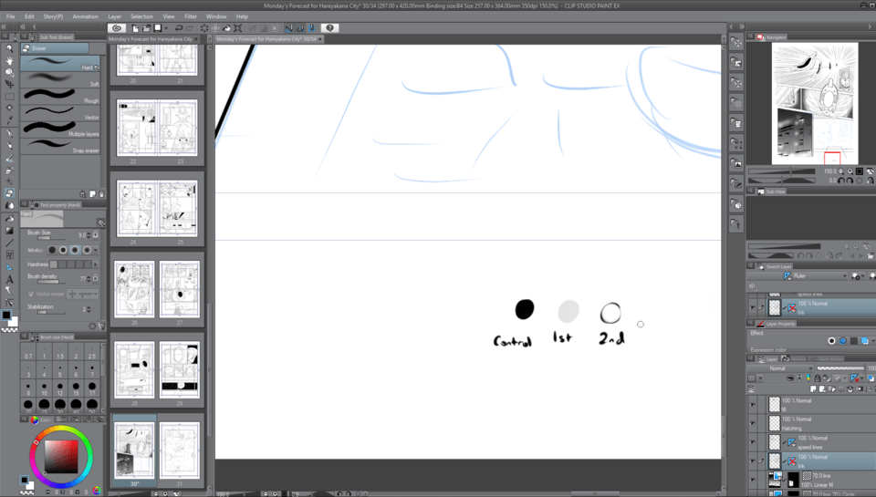Zoom in using Navigator plus magnifier
This screenshot has height=497, width=876.
coord(850,171)
